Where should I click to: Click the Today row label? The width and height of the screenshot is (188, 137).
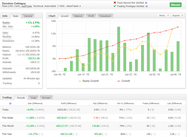click(5, 110)
